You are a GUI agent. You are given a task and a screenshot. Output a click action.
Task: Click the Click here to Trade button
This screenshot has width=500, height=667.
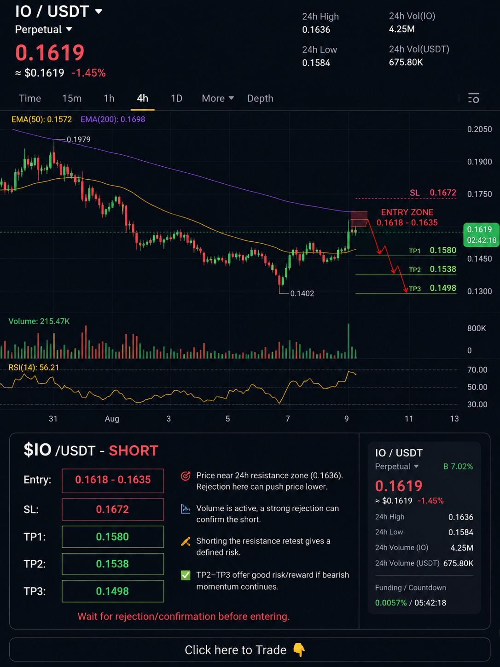click(x=250, y=649)
